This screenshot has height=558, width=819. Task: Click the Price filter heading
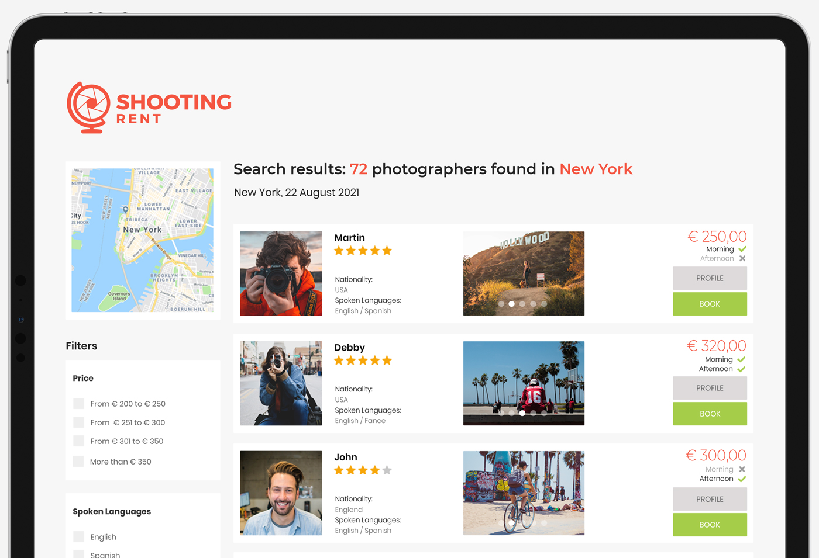click(x=83, y=378)
